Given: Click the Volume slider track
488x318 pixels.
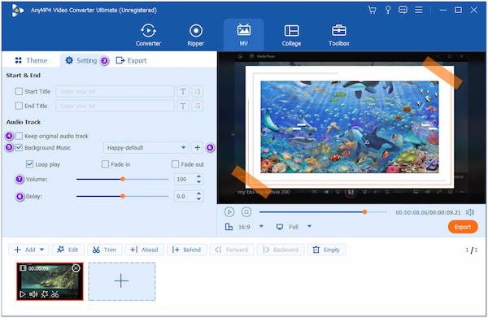Looking at the screenshot, I should (122, 179).
